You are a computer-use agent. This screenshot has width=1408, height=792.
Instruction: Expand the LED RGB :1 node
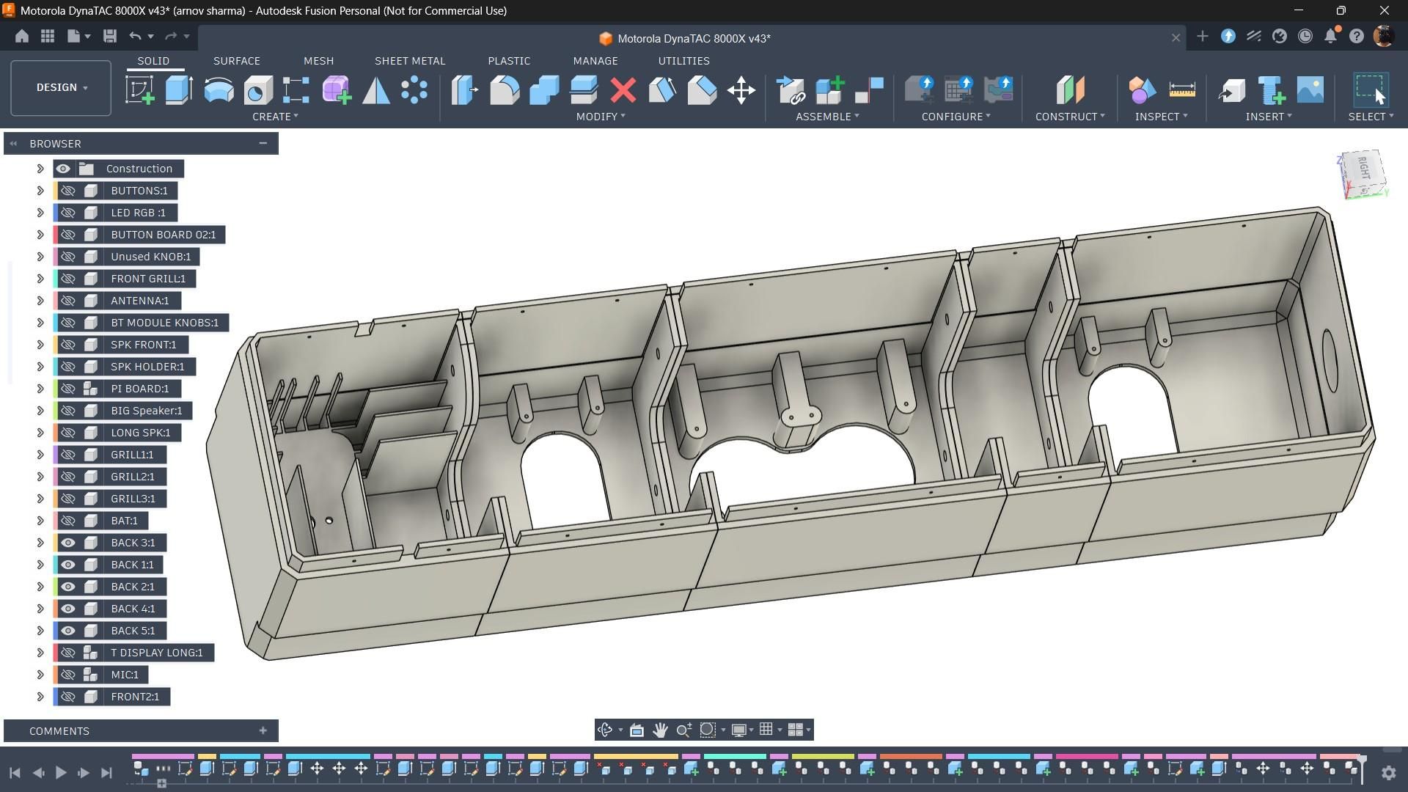(x=40, y=213)
